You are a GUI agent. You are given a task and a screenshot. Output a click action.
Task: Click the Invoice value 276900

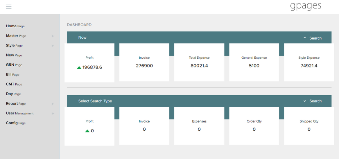tap(144, 66)
